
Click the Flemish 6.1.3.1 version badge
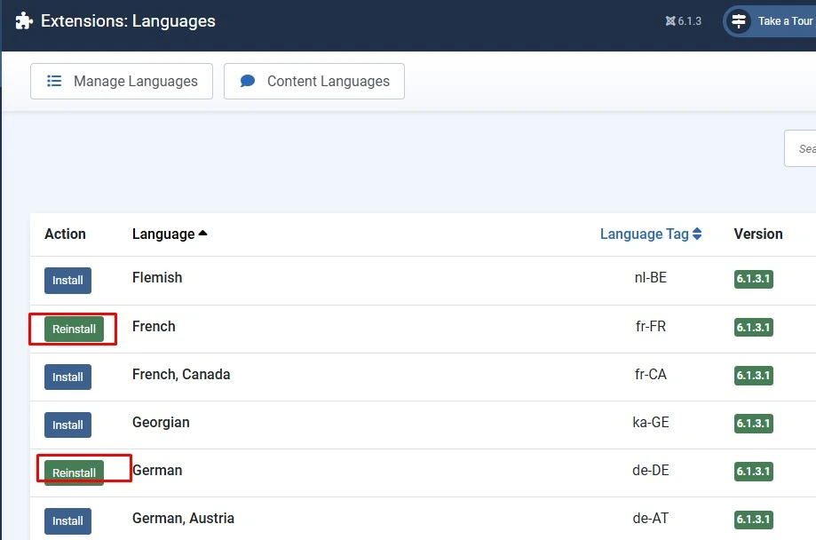coord(754,279)
